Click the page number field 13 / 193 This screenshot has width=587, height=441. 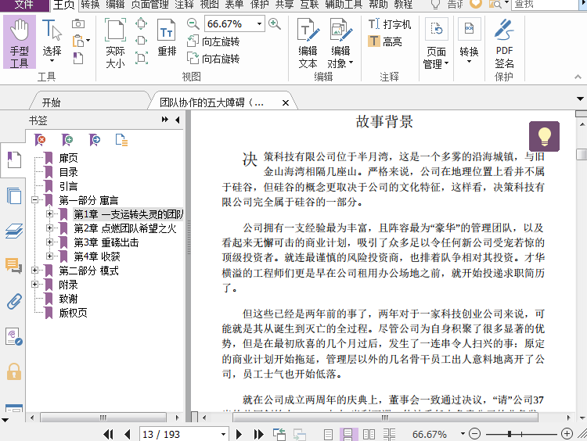[179, 434]
